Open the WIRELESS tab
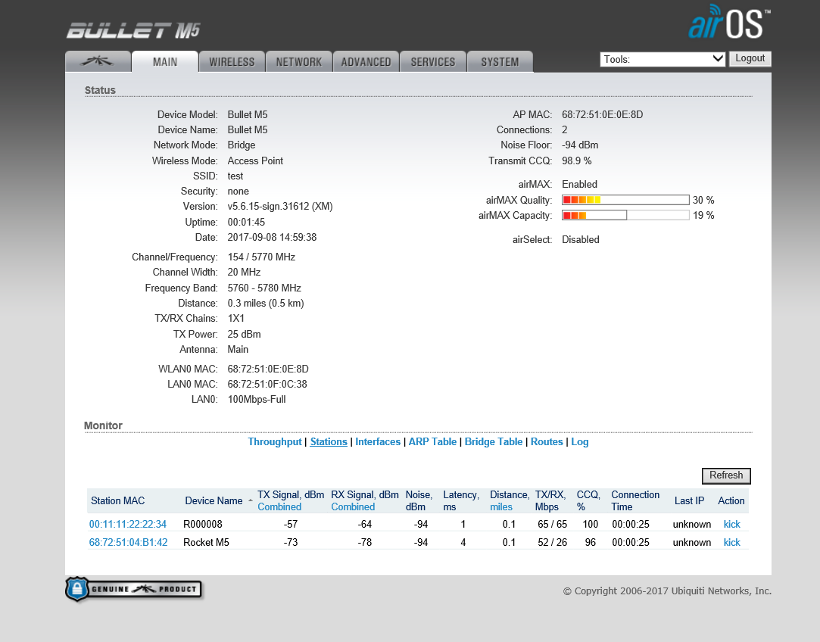 click(232, 61)
